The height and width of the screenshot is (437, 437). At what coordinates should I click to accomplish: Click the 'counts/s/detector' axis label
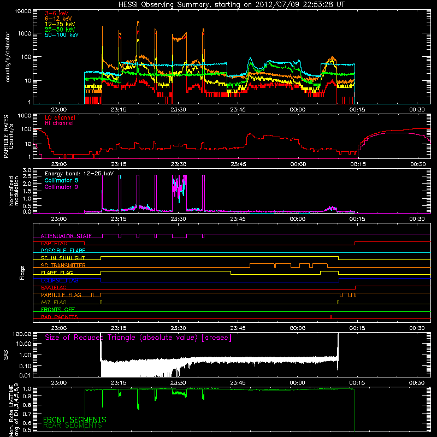[8, 57]
